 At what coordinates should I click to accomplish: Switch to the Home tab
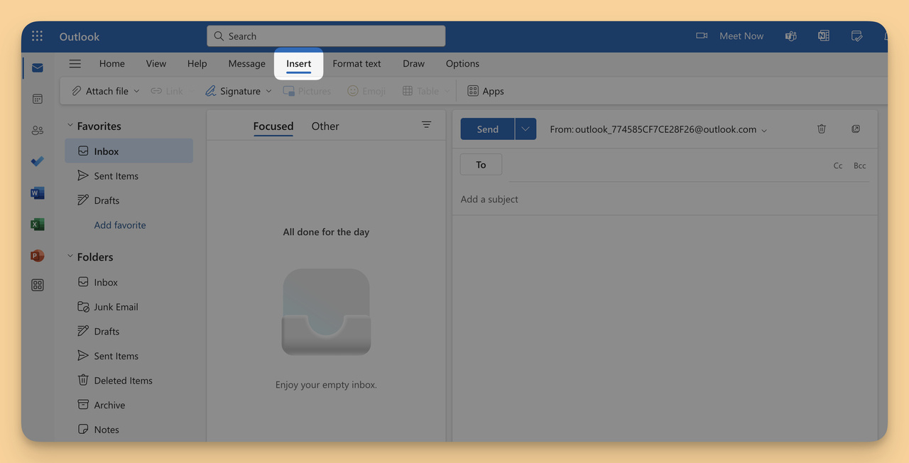[112, 63]
